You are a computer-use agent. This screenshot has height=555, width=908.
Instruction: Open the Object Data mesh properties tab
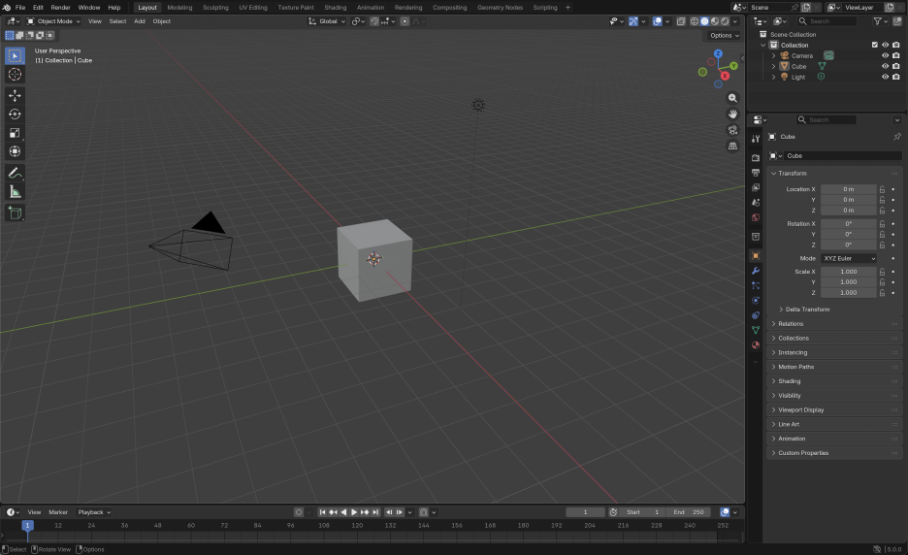pyautogui.click(x=755, y=330)
